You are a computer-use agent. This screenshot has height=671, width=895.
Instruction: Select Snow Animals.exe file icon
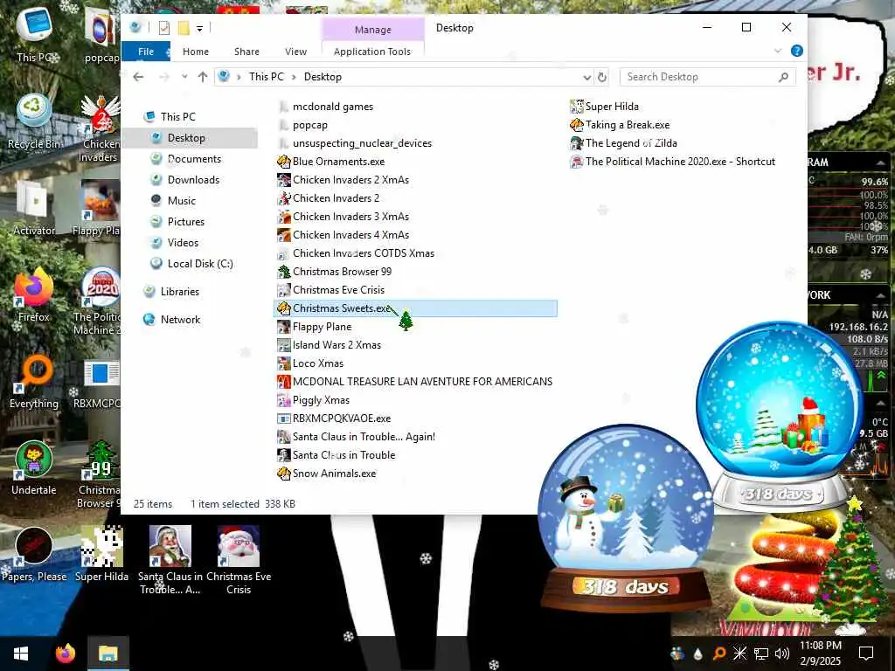point(284,473)
